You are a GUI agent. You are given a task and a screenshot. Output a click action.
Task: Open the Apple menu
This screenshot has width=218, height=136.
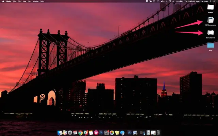pos(3,1)
